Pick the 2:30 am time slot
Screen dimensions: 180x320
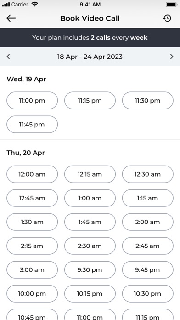[90, 246]
